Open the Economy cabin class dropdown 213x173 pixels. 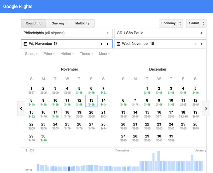[x=171, y=23]
